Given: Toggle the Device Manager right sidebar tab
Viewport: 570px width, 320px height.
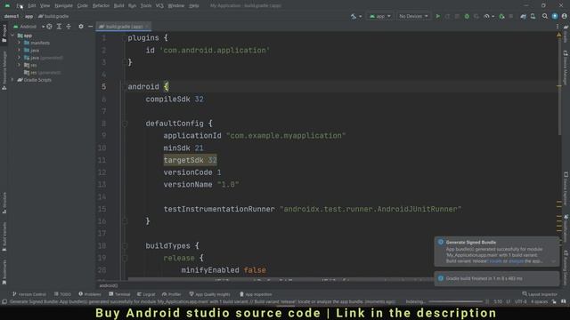Looking at the screenshot, I should pyautogui.click(x=566, y=68).
